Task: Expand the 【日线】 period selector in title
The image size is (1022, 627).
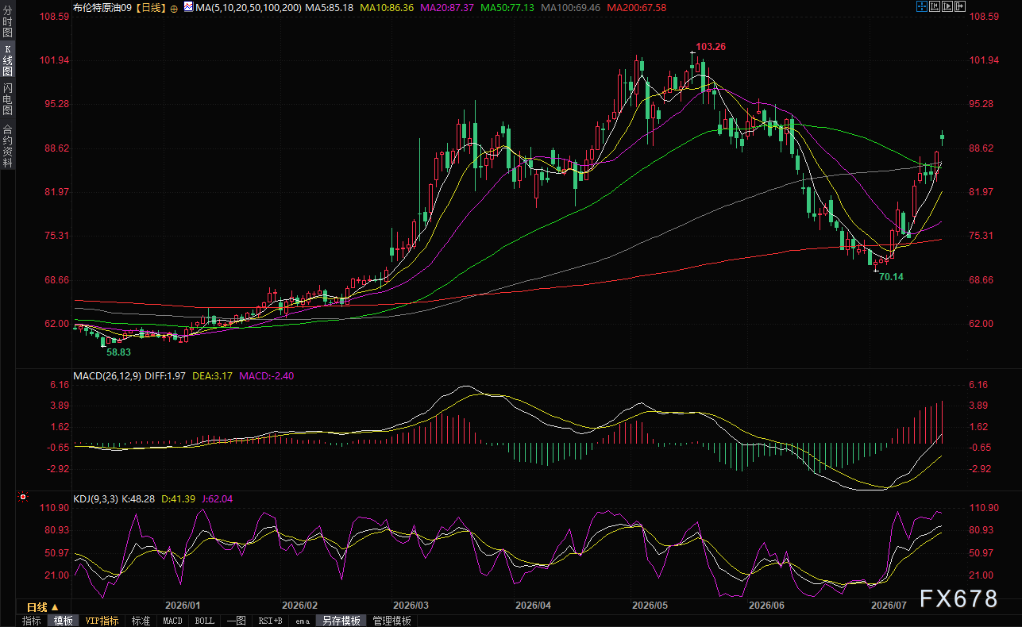Action: click(150, 7)
